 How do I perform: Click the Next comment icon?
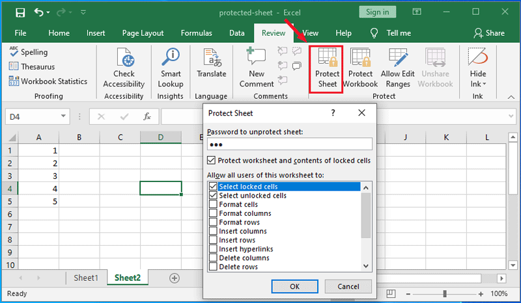pyautogui.click(x=282, y=80)
